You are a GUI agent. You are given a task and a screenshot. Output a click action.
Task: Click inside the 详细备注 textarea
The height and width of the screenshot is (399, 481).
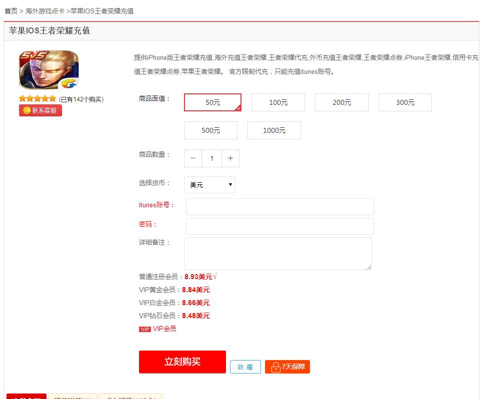(x=278, y=254)
